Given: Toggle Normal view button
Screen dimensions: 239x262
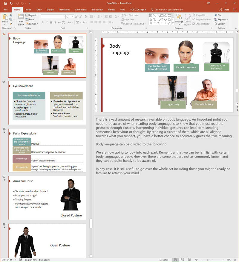Looking at the screenshot, I should click(x=175, y=260).
